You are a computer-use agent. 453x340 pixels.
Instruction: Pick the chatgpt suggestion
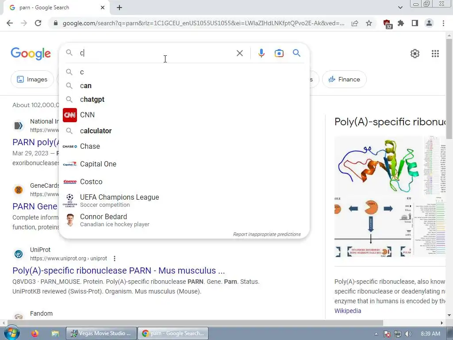(x=184, y=100)
